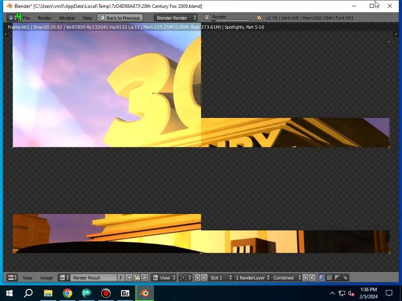The height and width of the screenshot is (301, 402).
Task: Open Windows Start menu
Action: [9, 293]
